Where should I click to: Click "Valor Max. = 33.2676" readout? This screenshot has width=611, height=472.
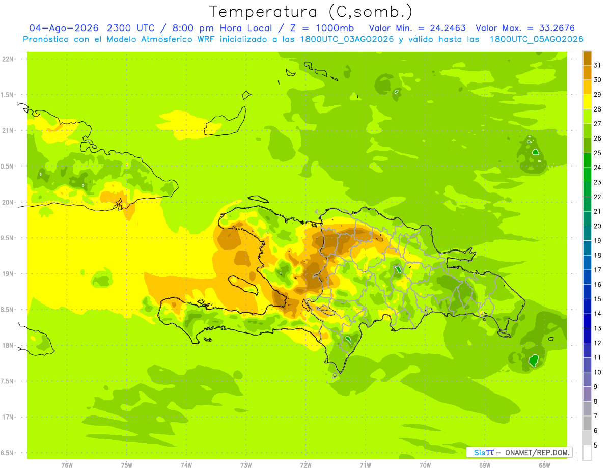[524, 28]
